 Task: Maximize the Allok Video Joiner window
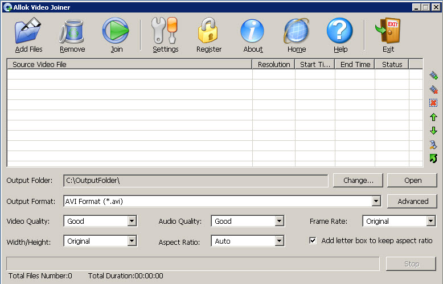tap(426, 7)
